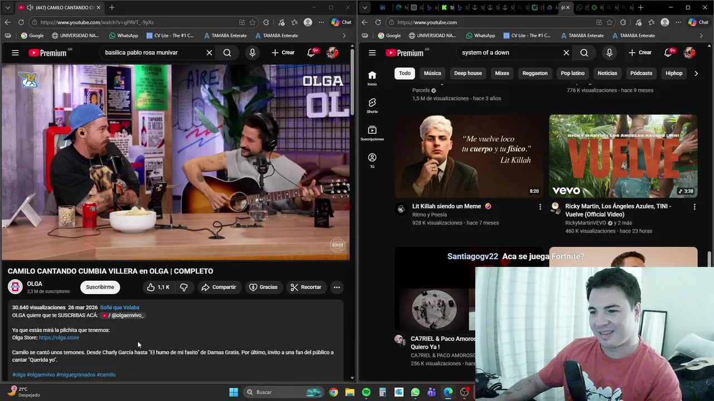Open options for Ricky Martin Vuelve video

694,207
